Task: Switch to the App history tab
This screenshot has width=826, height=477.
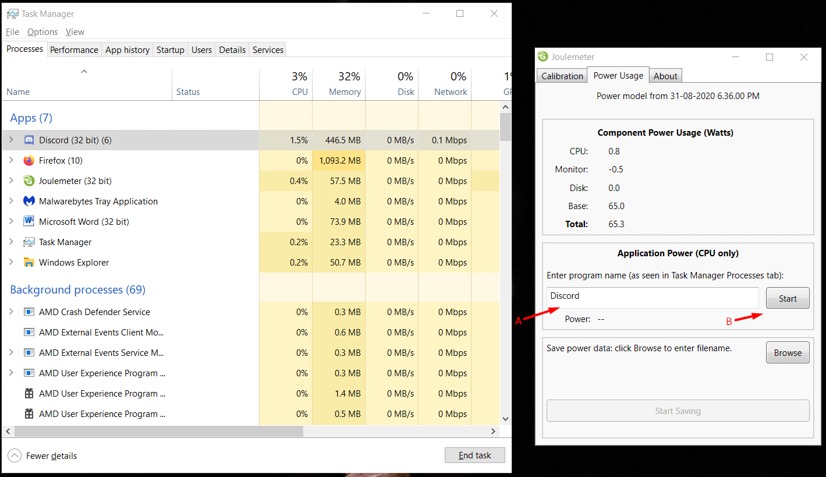Action: [127, 50]
